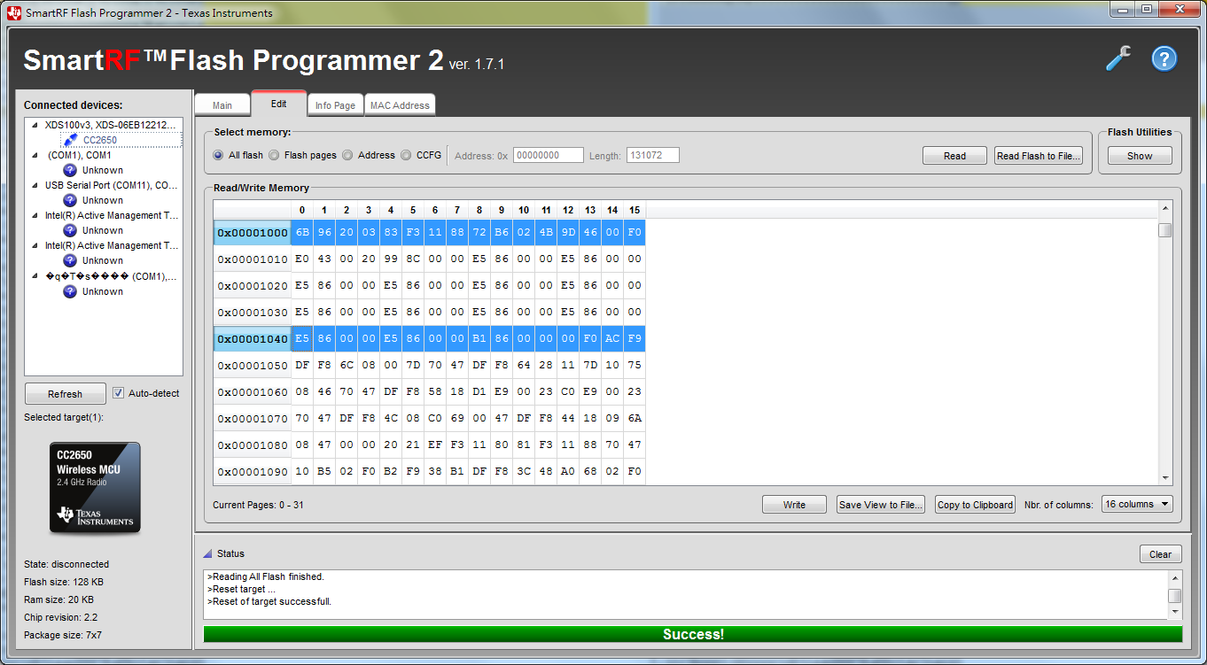Click the Unknown device icon under USB Serial Port
Image resolution: width=1207 pixels, height=665 pixels.
[x=69, y=200]
